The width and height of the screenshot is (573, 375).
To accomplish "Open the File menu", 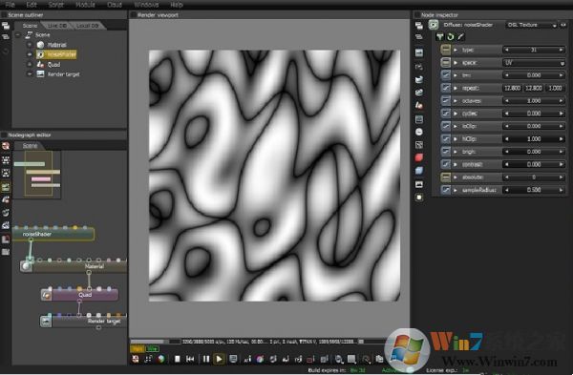I will [10, 5].
